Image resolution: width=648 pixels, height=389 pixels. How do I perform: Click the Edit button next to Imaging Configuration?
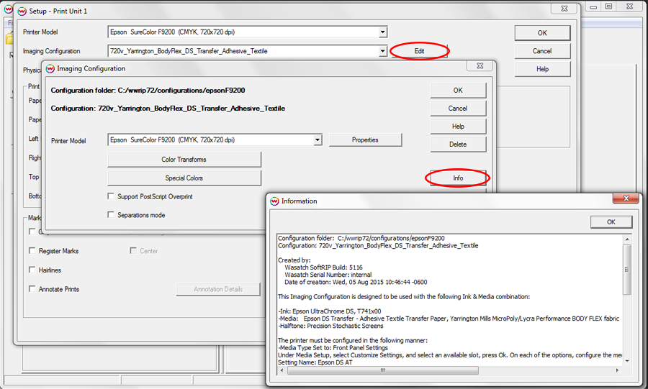pyautogui.click(x=419, y=51)
